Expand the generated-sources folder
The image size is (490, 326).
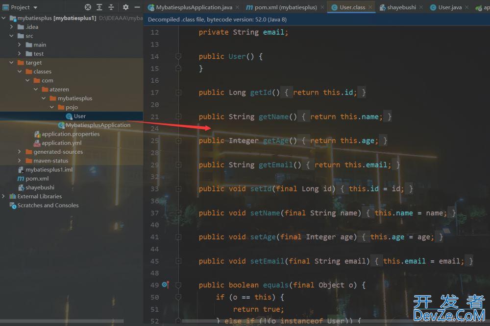click(20, 152)
